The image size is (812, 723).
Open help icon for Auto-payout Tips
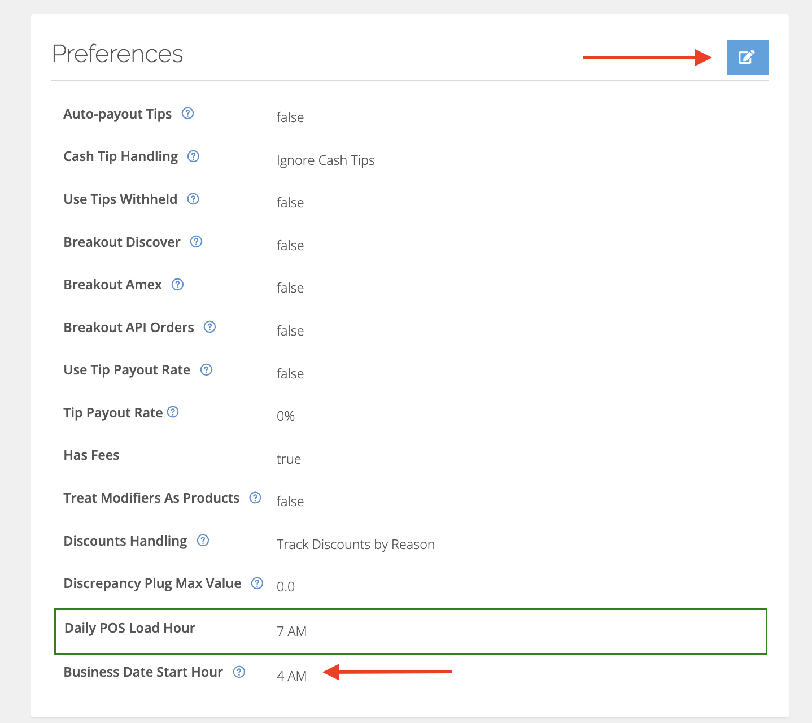click(187, 114)
